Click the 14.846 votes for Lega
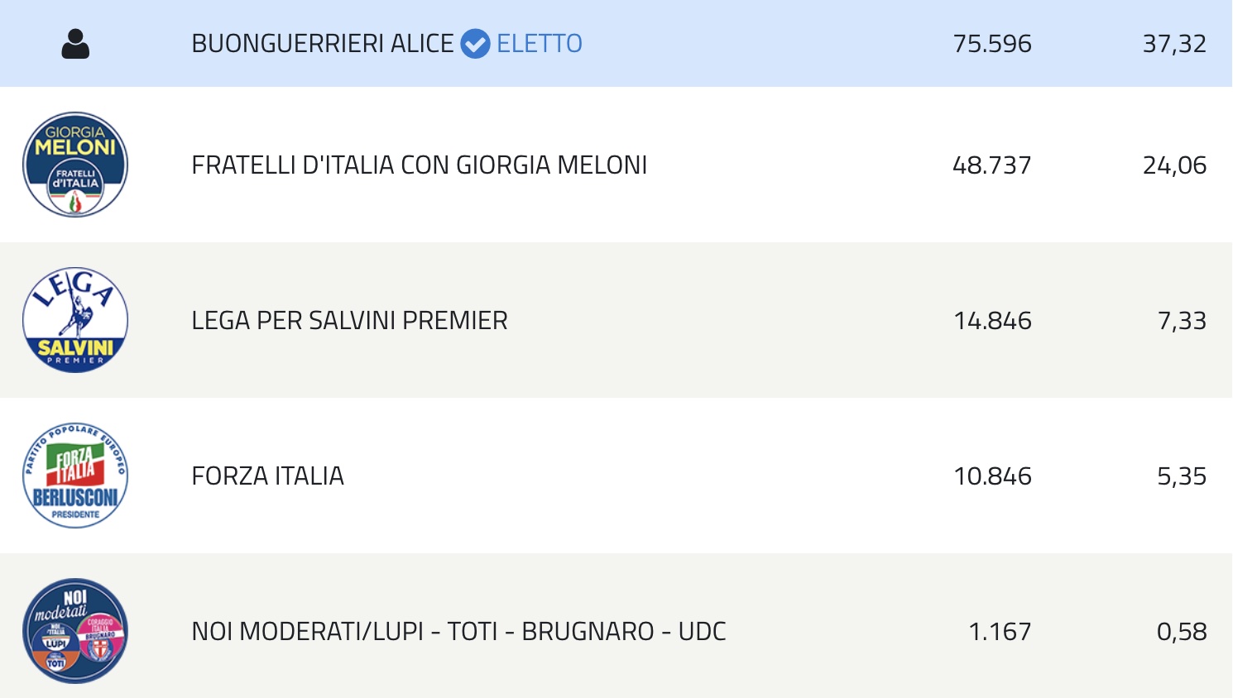This screenshot has height=698, width=1233. tap(992, 321)
